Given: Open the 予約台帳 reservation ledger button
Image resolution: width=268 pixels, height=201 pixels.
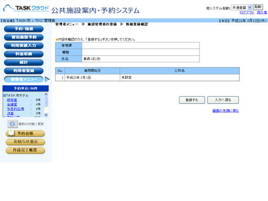Looking at the screenshot, I should (25, 133).
